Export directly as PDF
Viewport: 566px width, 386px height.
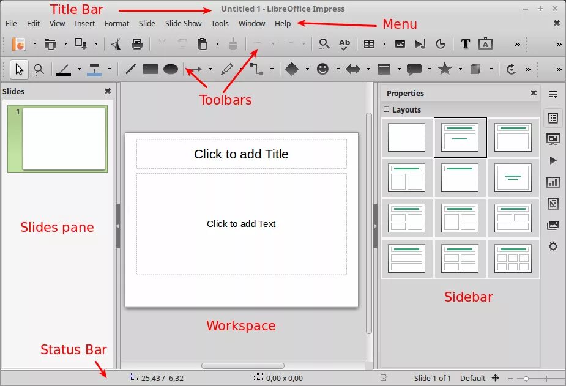116,44
